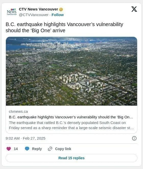Open the tweet info circle icon

click(x=134, y=138)
